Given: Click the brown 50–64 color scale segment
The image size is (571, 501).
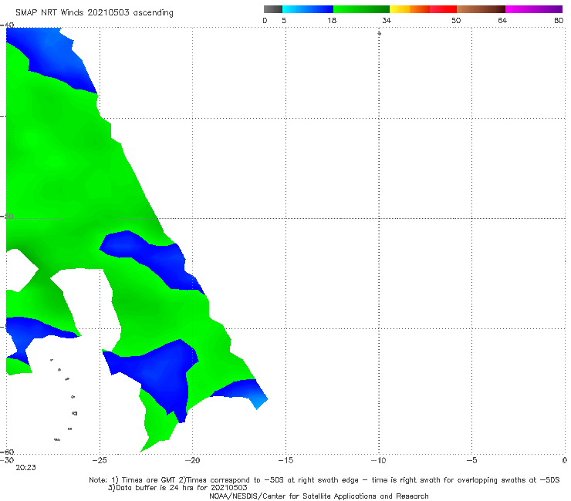Looking at the screenshot, I should (x=481, y=9).
